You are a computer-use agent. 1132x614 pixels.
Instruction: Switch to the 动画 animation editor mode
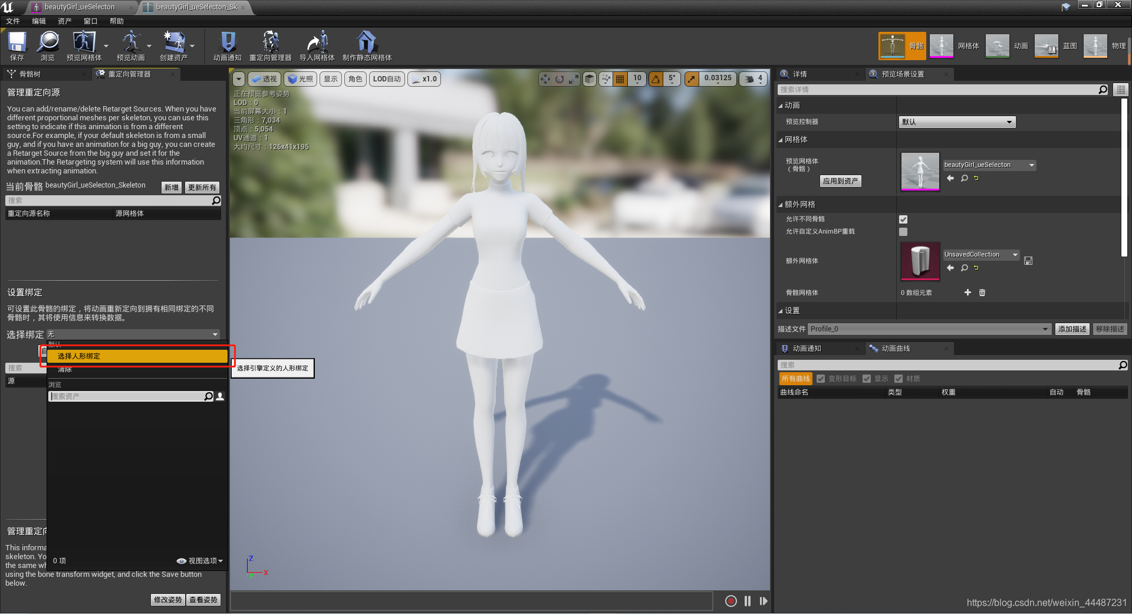(x=1007, y=46)
